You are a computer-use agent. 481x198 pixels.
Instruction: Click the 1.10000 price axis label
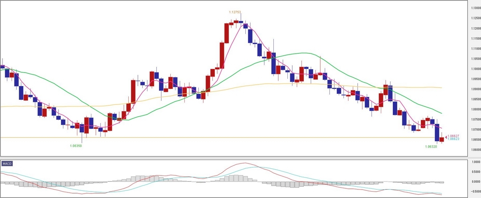pos(476,69)
